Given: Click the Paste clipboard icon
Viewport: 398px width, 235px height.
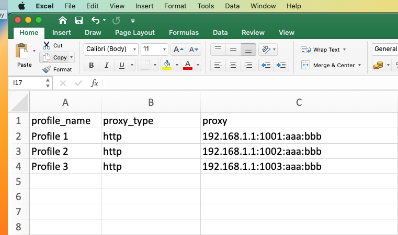Looking at the screenshot, I should 22,51.
